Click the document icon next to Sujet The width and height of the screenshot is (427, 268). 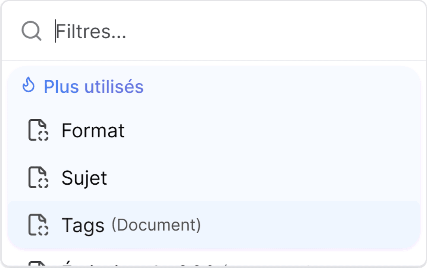point(38,178)
